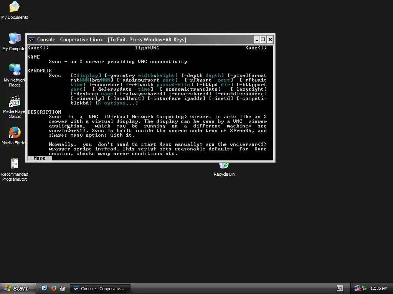393x294 pixels.
Task: Click the network connection tray icon
Action: pyautogui.click(x=357, y=288)
